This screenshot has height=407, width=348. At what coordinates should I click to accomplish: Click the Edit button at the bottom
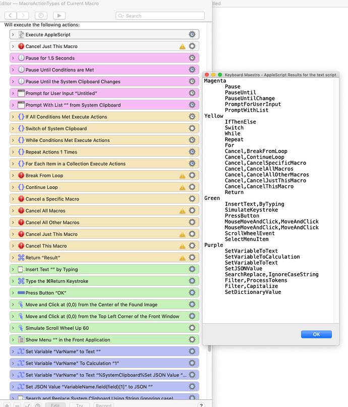[55, 405]
